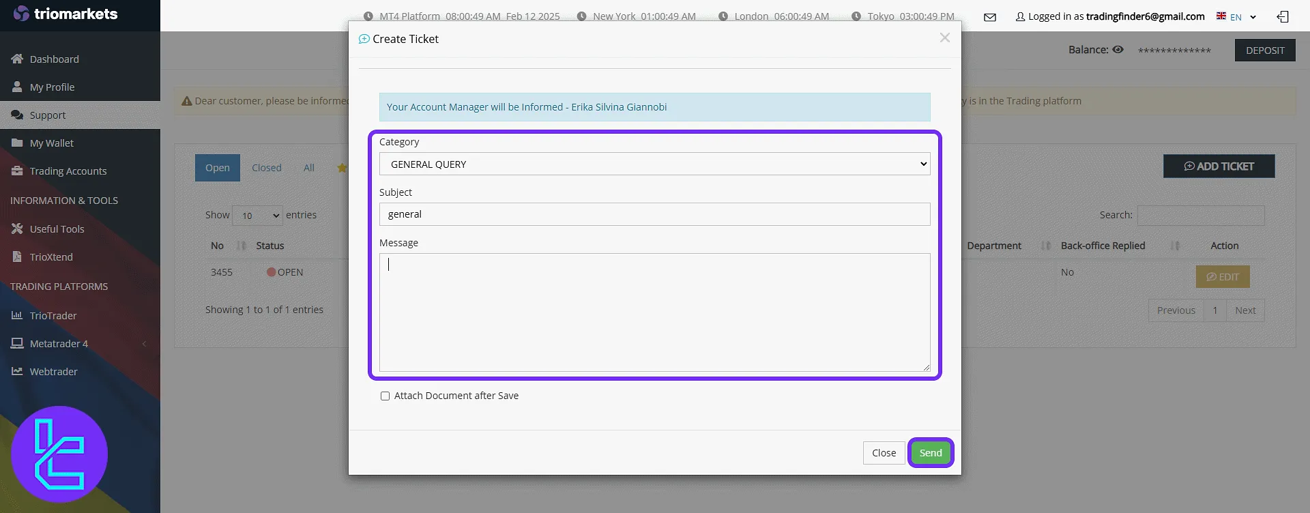Click the My Wallet folder icon
1310x513 pixels.
(17, 143)
